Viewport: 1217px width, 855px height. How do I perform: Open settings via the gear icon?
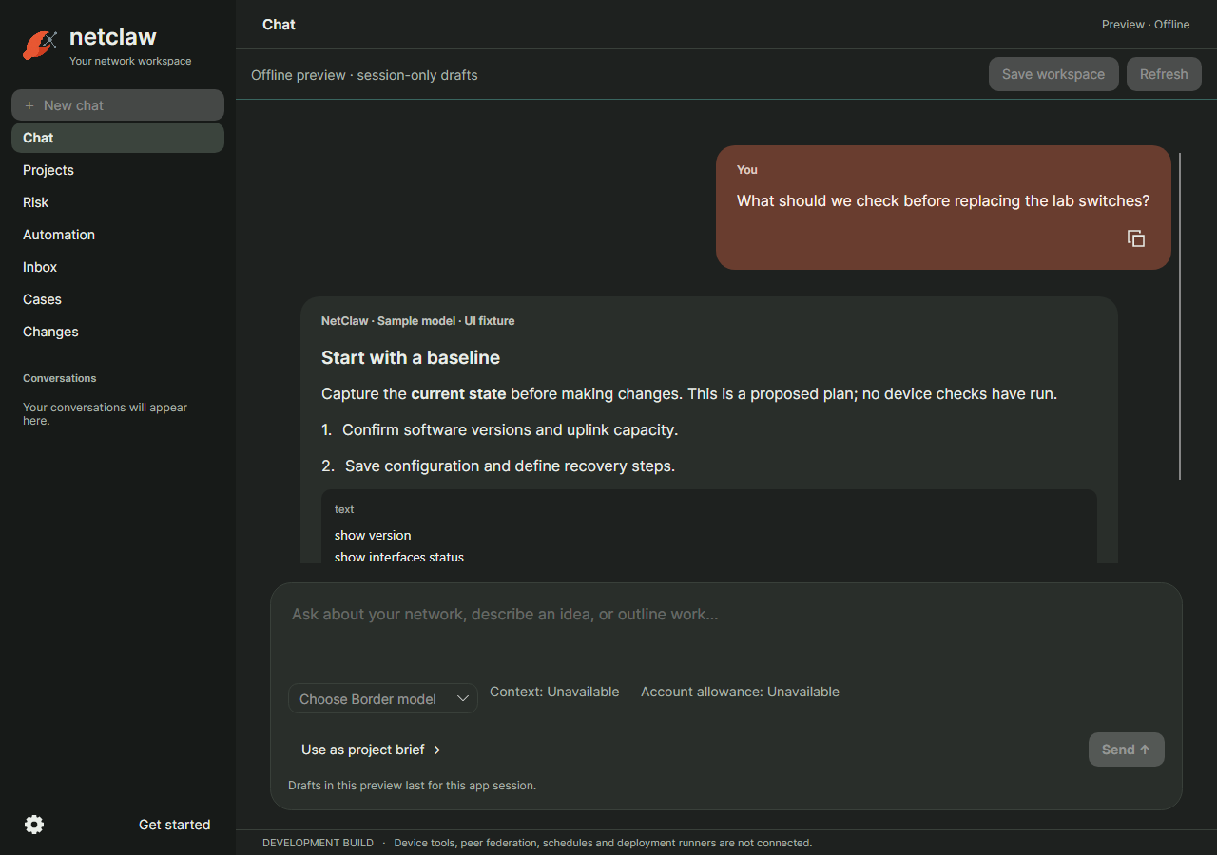point(34,825)
